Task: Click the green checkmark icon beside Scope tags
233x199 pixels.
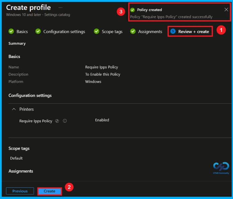Action: click(x=97, y=31)
